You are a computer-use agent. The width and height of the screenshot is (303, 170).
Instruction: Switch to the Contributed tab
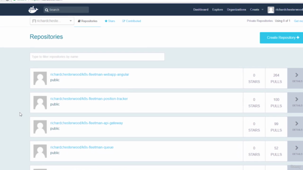pyautogui.click(x=132, y=21)
